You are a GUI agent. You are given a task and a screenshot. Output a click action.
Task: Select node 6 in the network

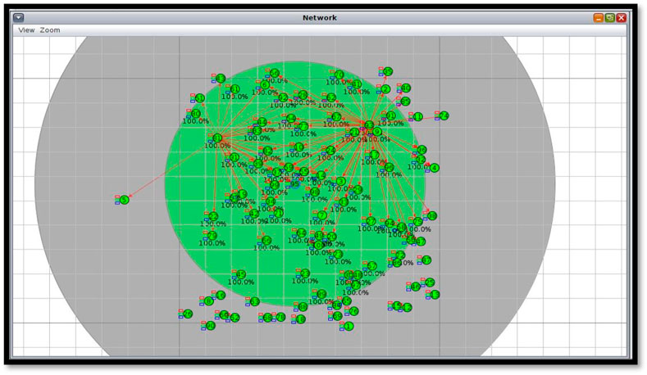point(265,85)
